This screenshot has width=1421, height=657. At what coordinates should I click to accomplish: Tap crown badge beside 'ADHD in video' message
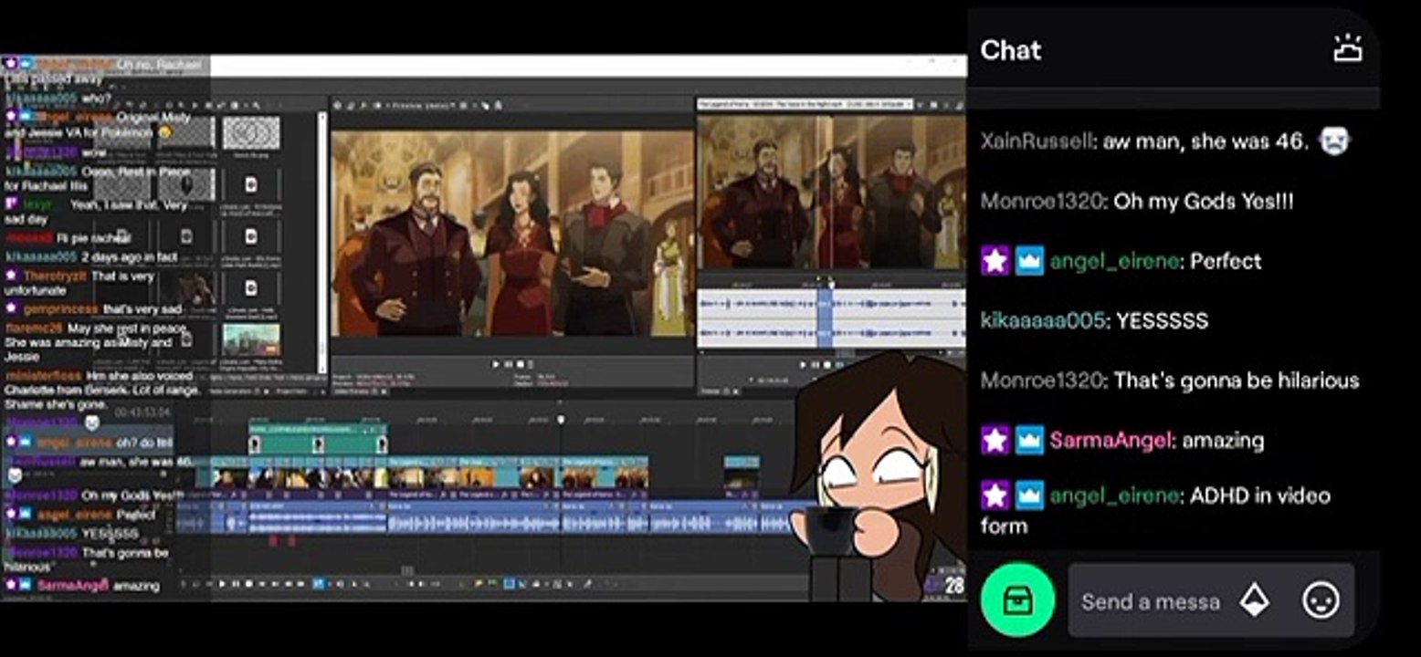1029,495
